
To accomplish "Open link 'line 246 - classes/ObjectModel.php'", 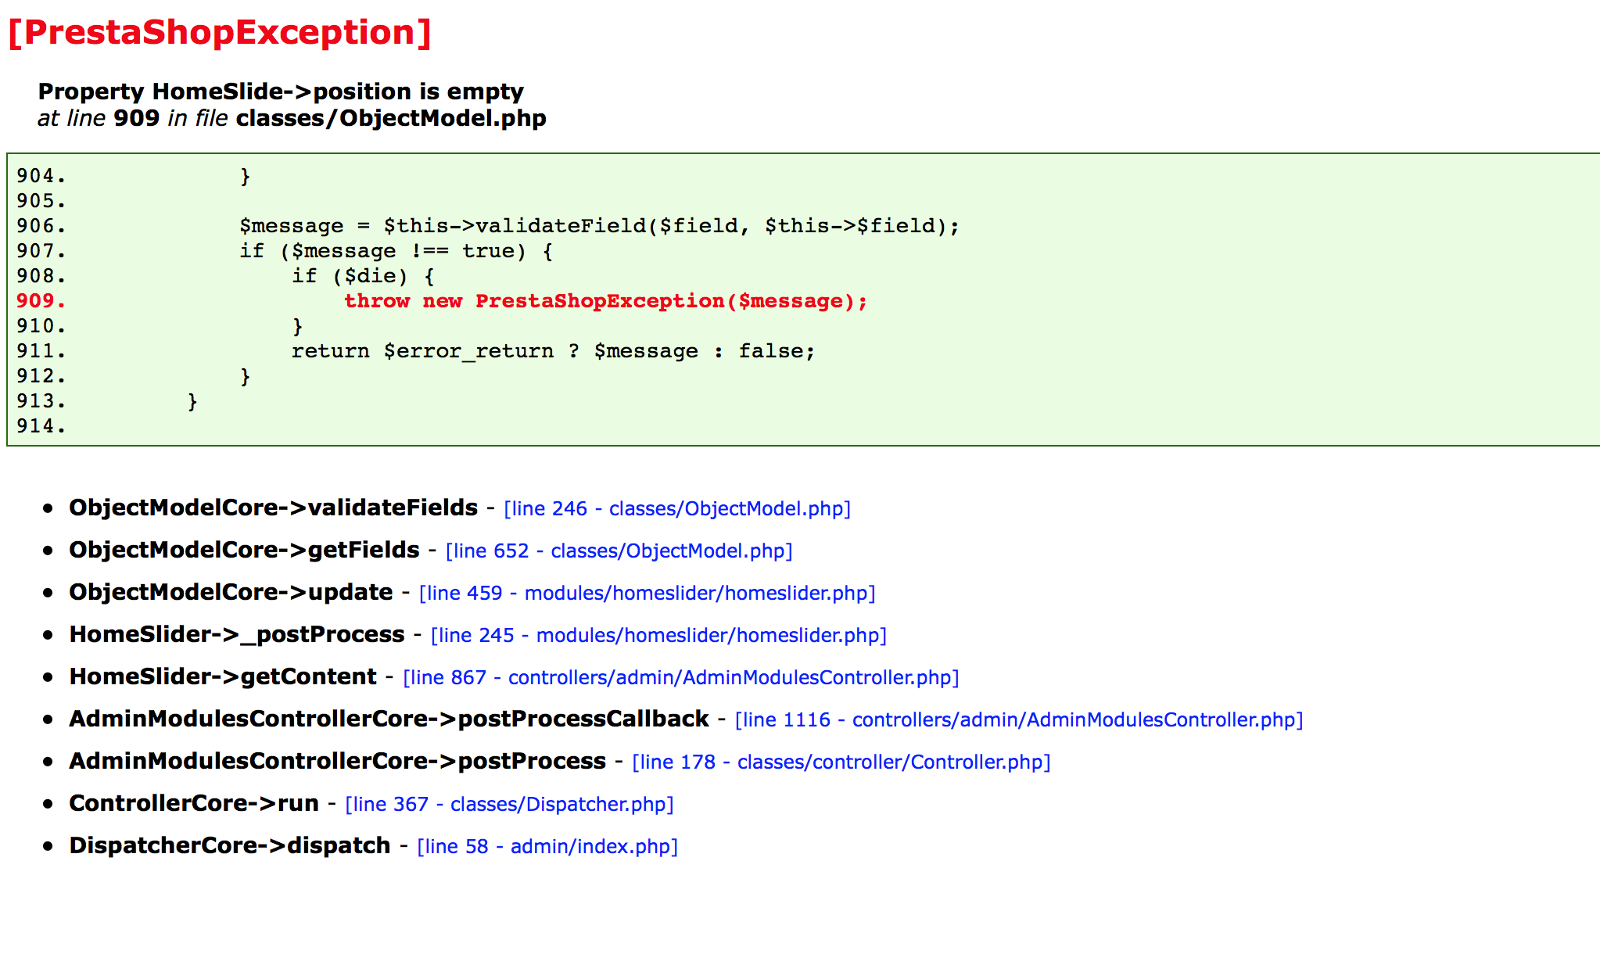I will click(x=677, y=508).
